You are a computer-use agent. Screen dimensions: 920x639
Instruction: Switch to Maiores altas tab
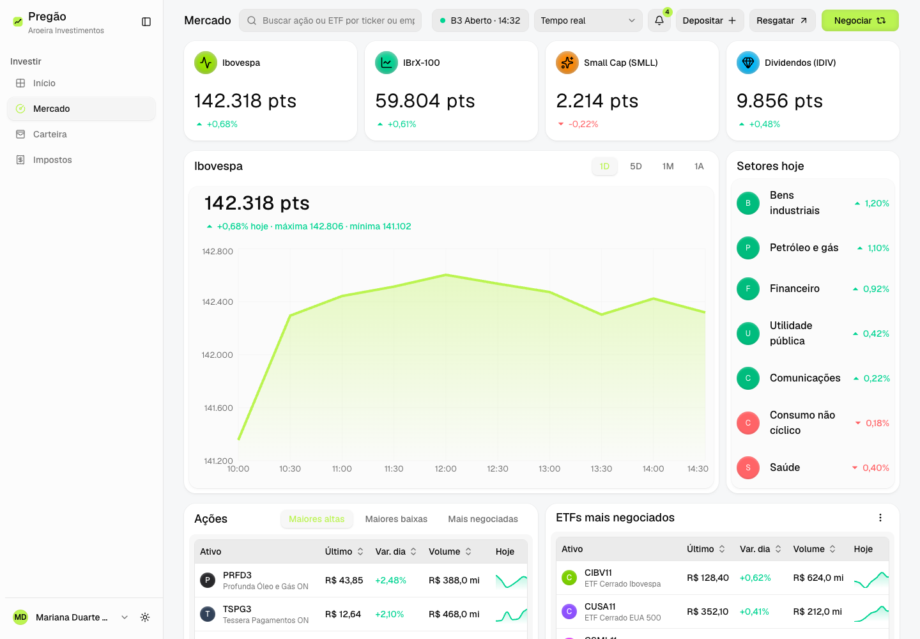coord(317,519)
